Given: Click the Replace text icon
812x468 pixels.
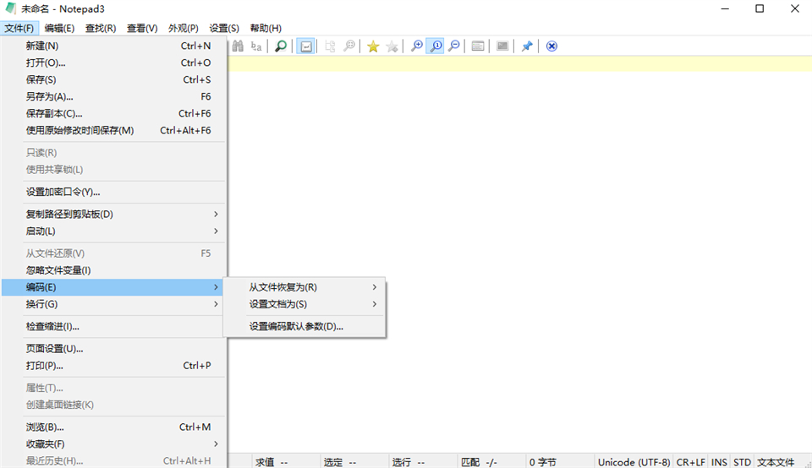Looking at the screenshot, I should pyautogui.click(x=256, y=46).
